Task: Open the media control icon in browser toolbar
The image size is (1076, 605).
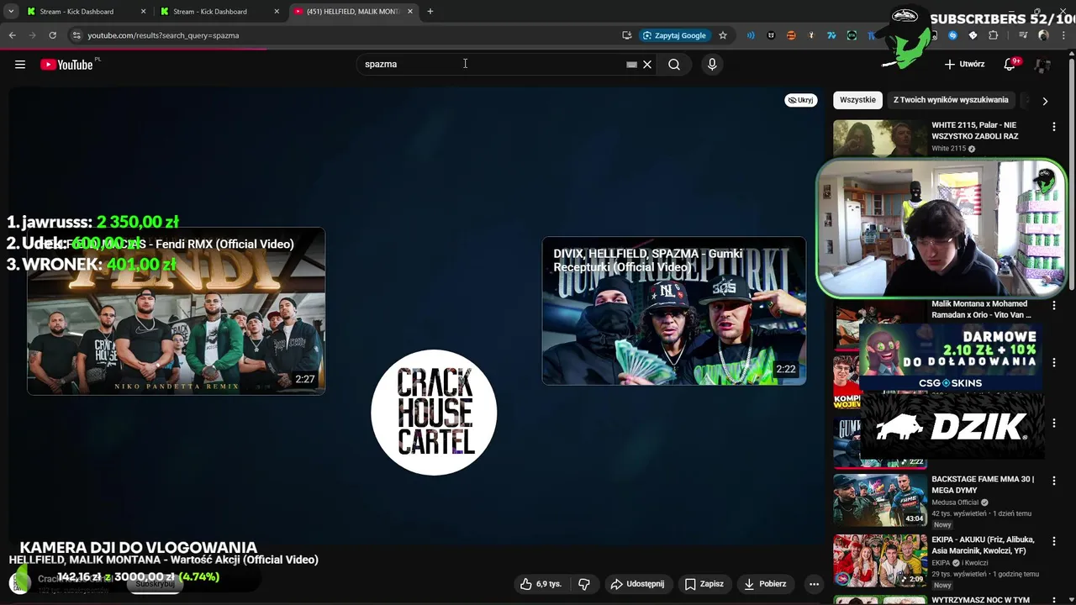Action: click(1023, 35)
